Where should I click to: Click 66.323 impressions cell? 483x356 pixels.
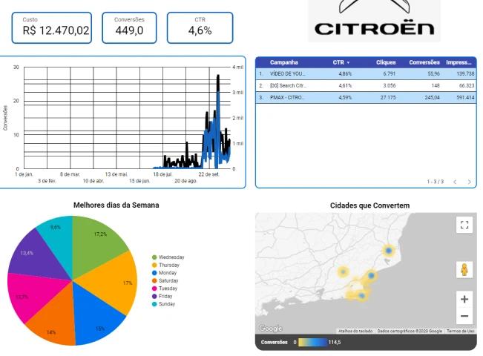pyautogui.click(x=467, y=85)
